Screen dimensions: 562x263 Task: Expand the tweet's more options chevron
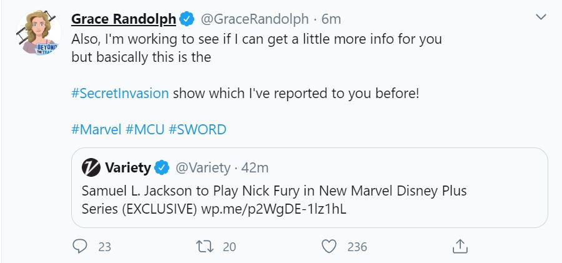(x=541, y=18)
